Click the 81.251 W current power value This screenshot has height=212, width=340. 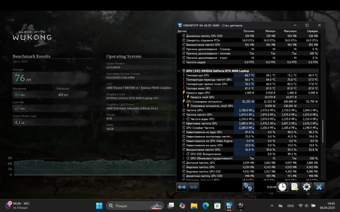(248, 102)
